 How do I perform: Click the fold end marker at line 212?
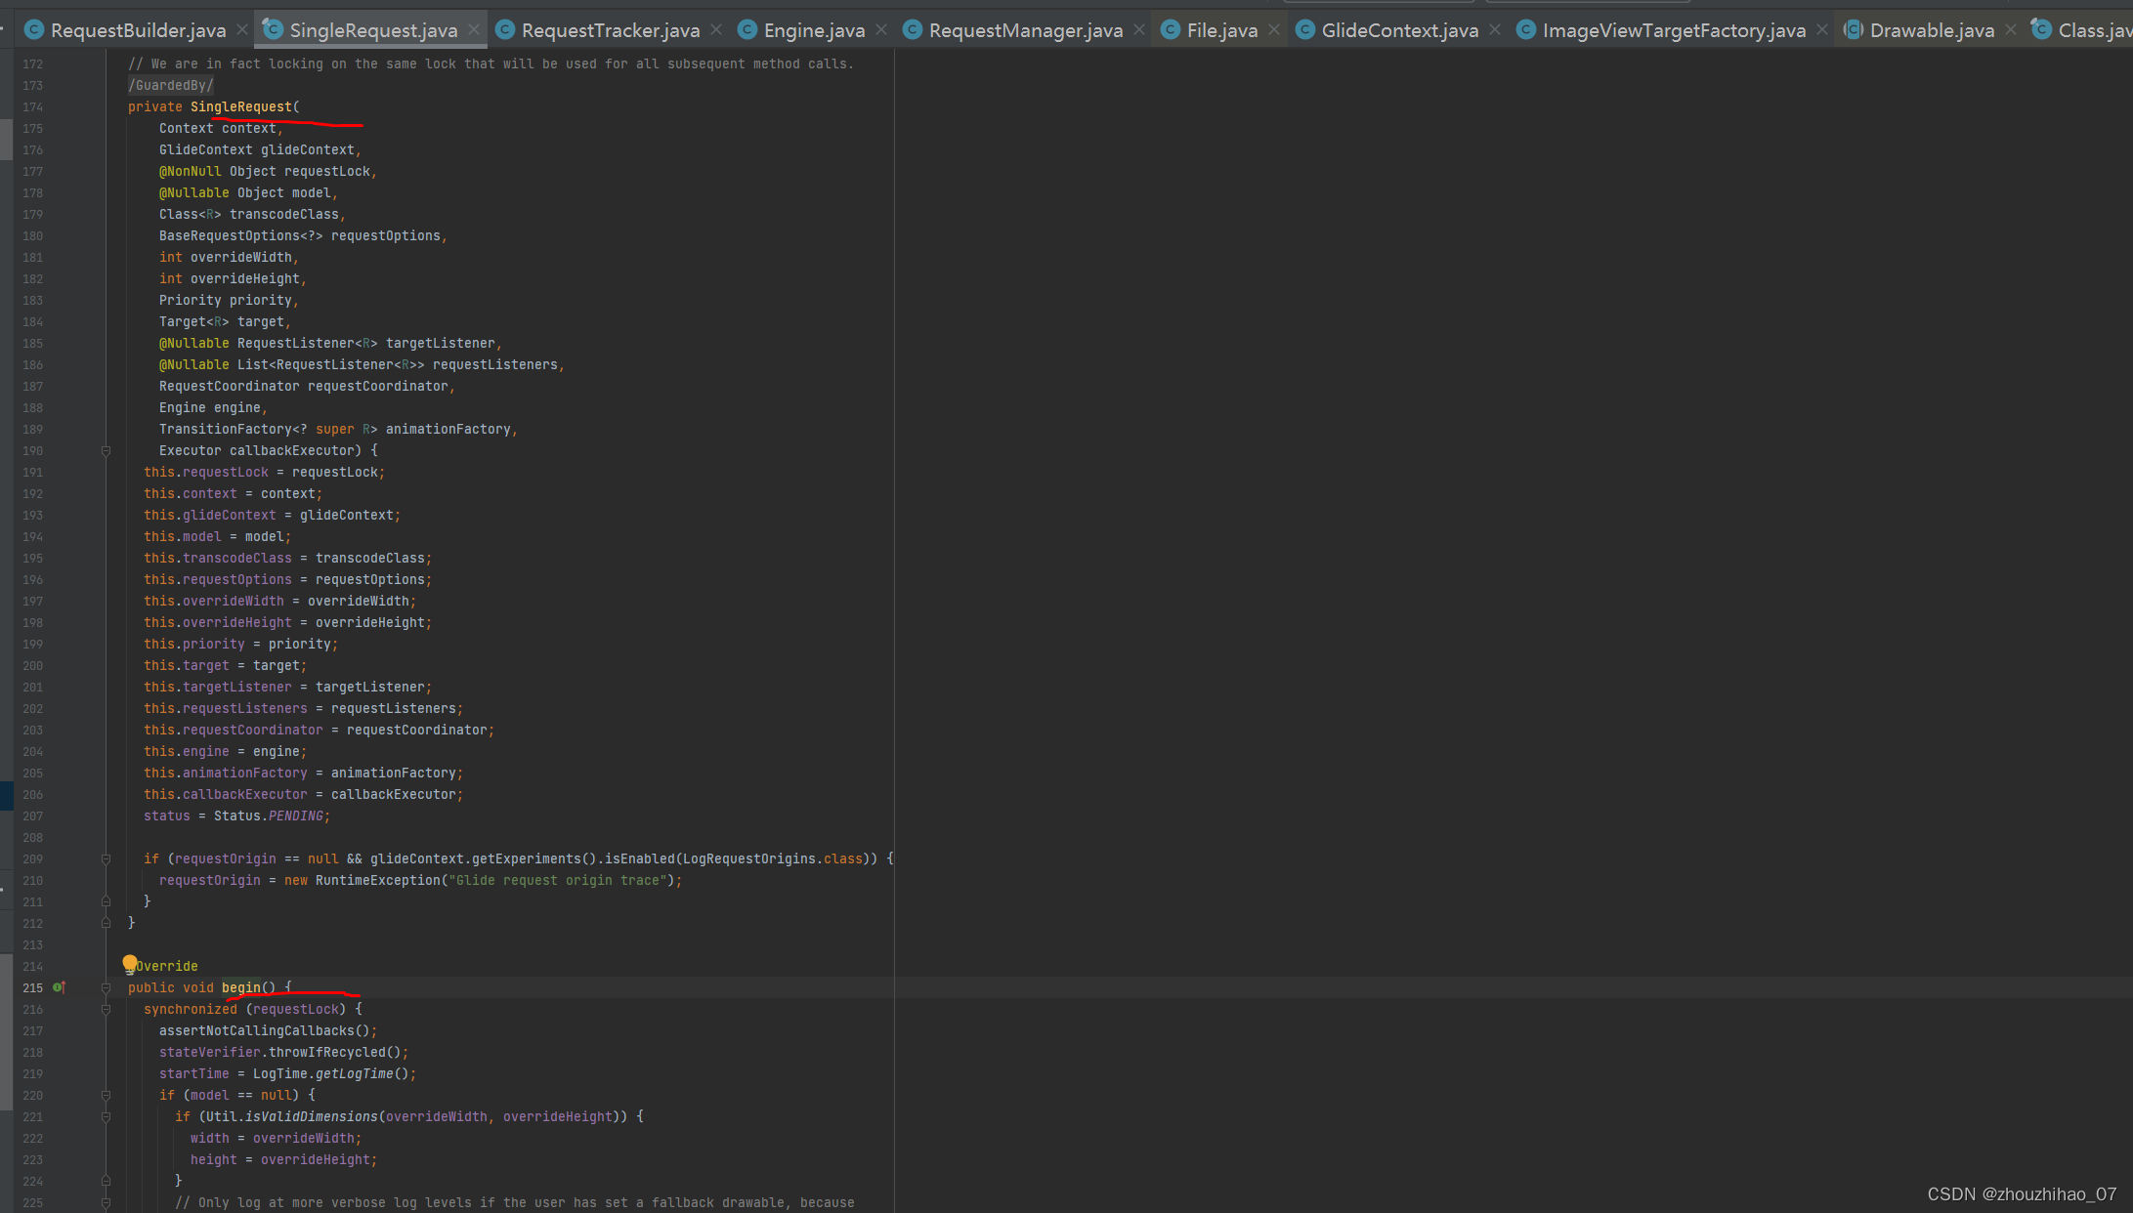106,923
